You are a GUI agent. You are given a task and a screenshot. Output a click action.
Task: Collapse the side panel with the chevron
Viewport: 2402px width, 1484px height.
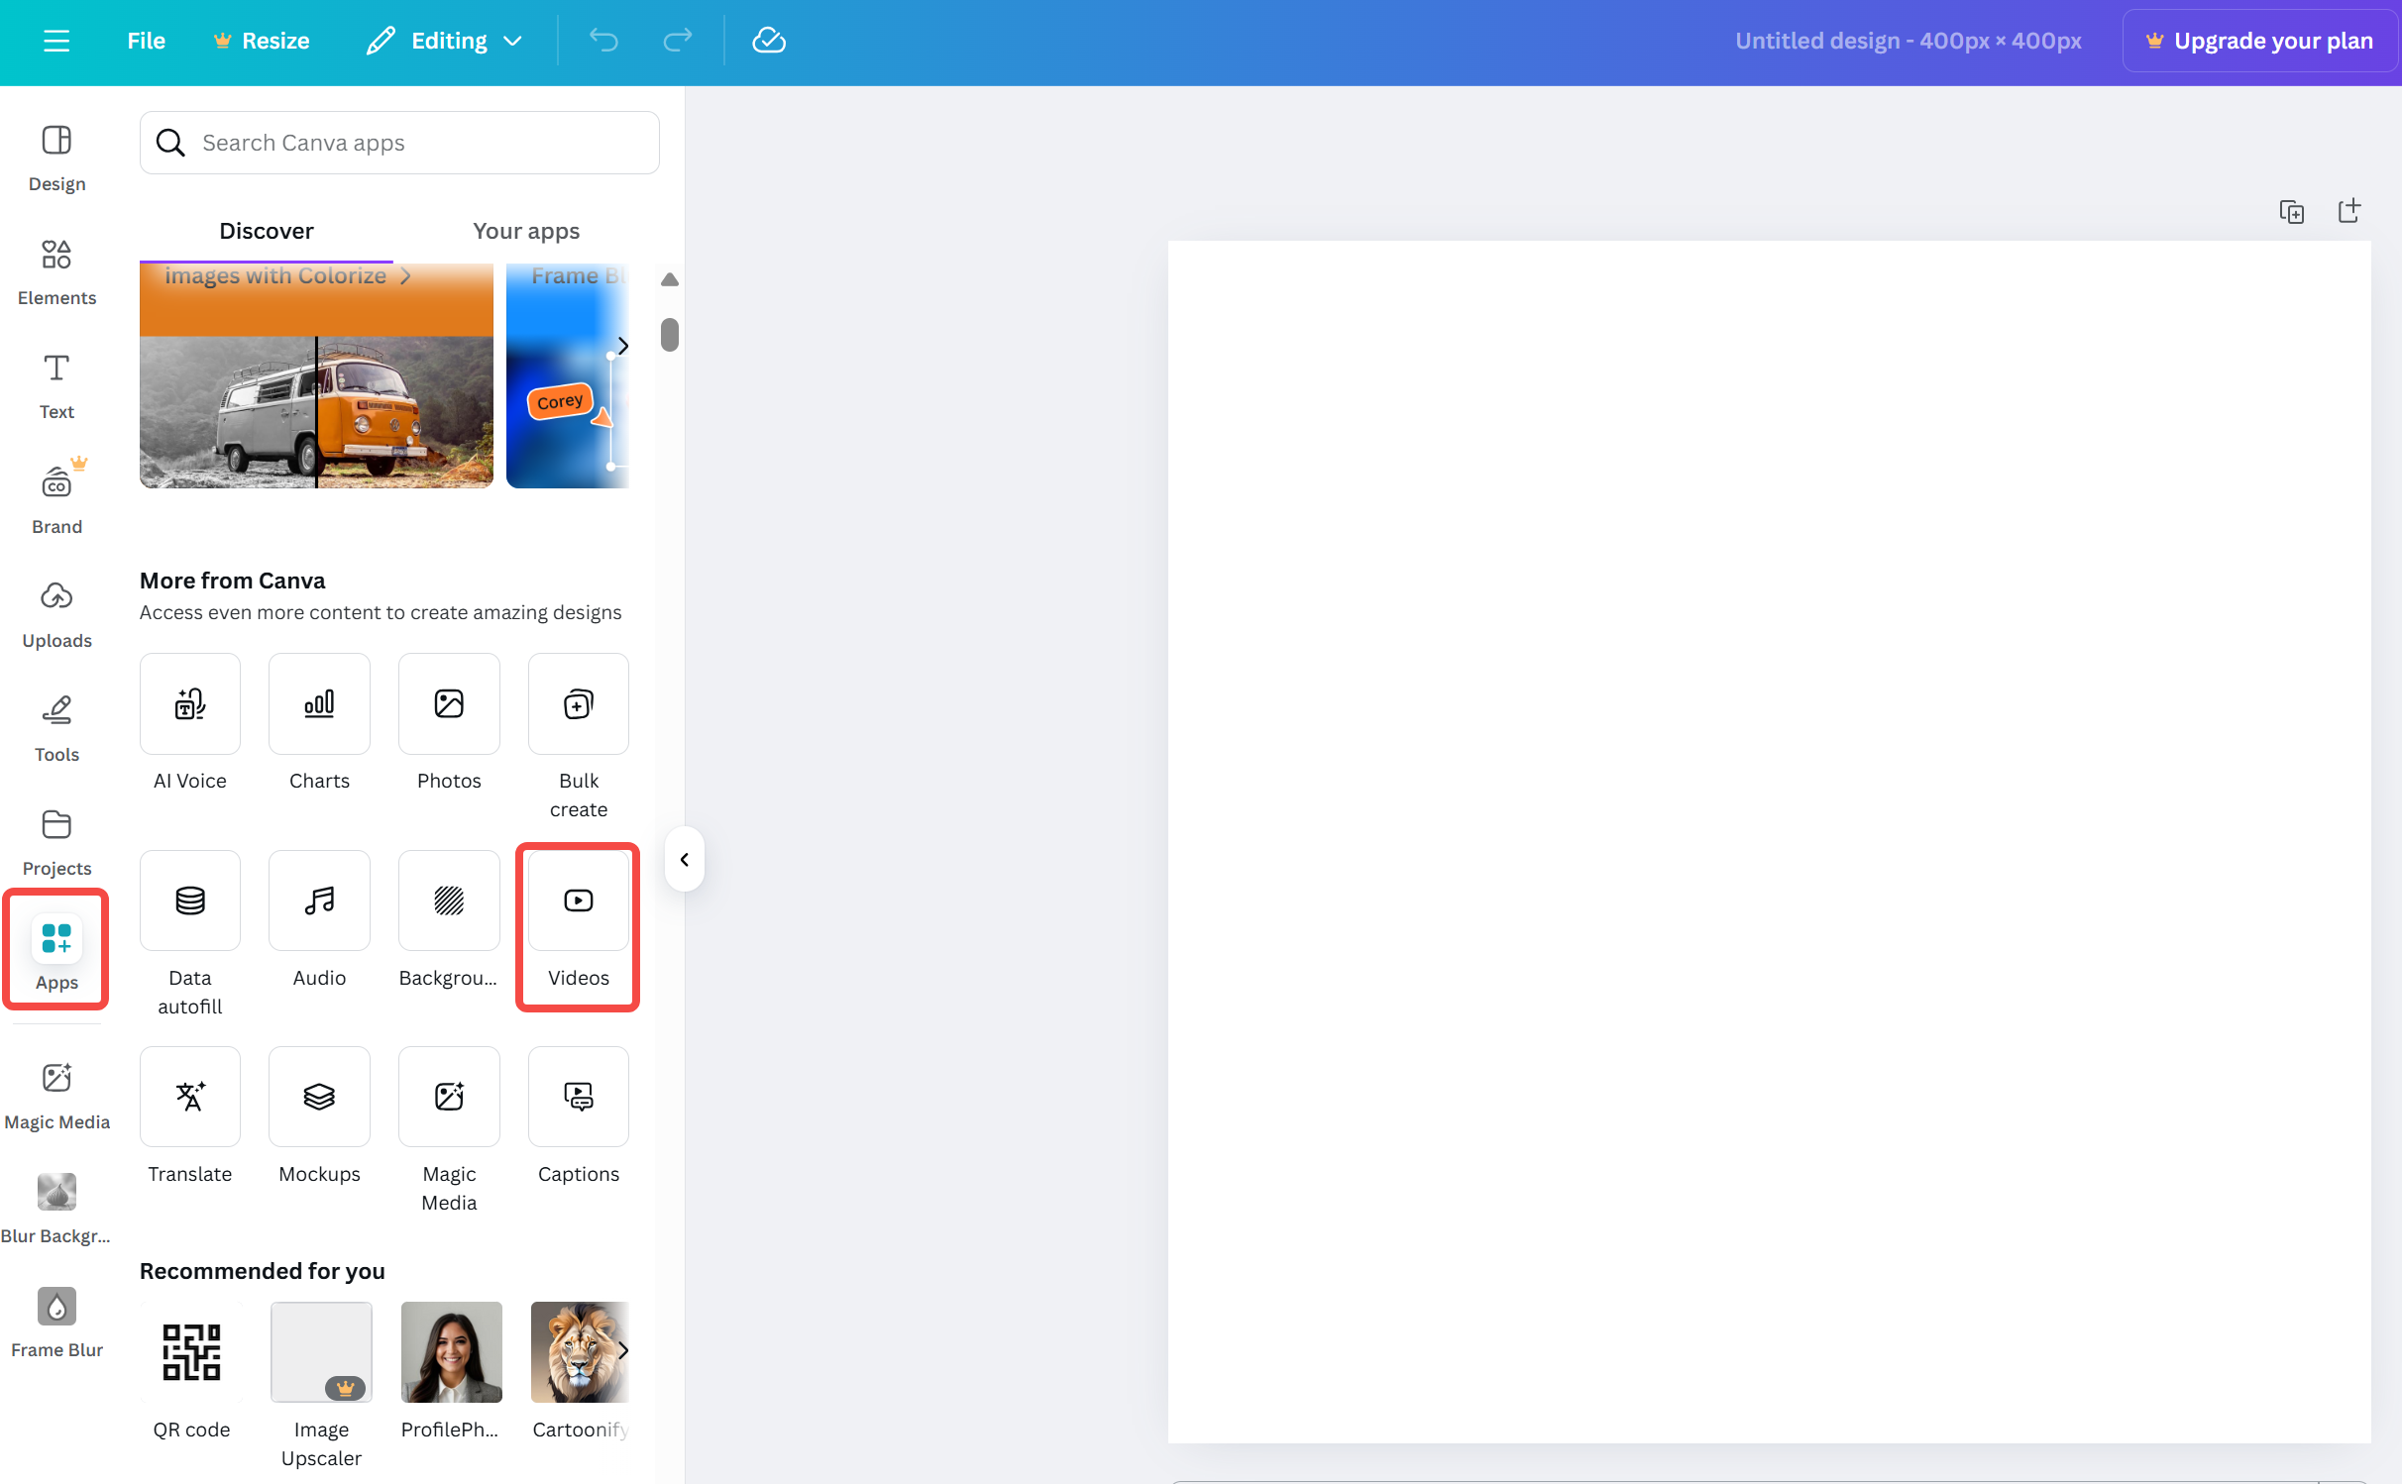(x=684, y=858)
